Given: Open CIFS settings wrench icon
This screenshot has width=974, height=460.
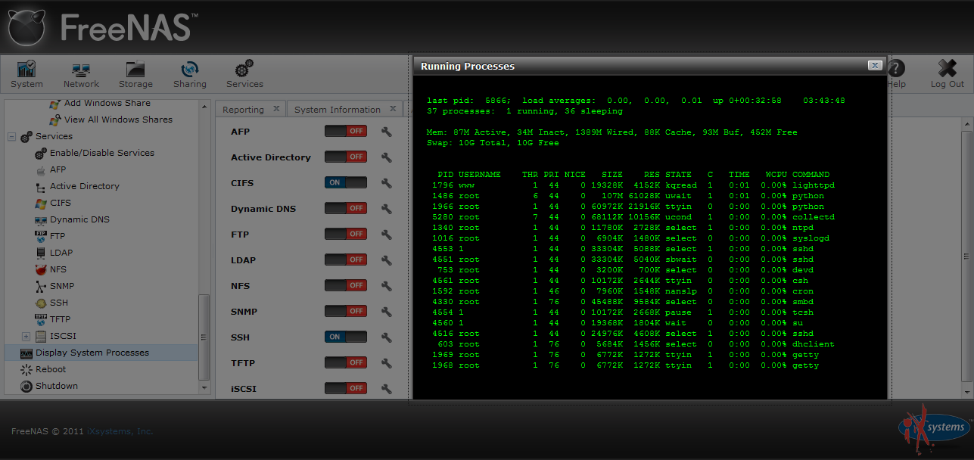Looking at the screenshot, I should pos(386,183).
